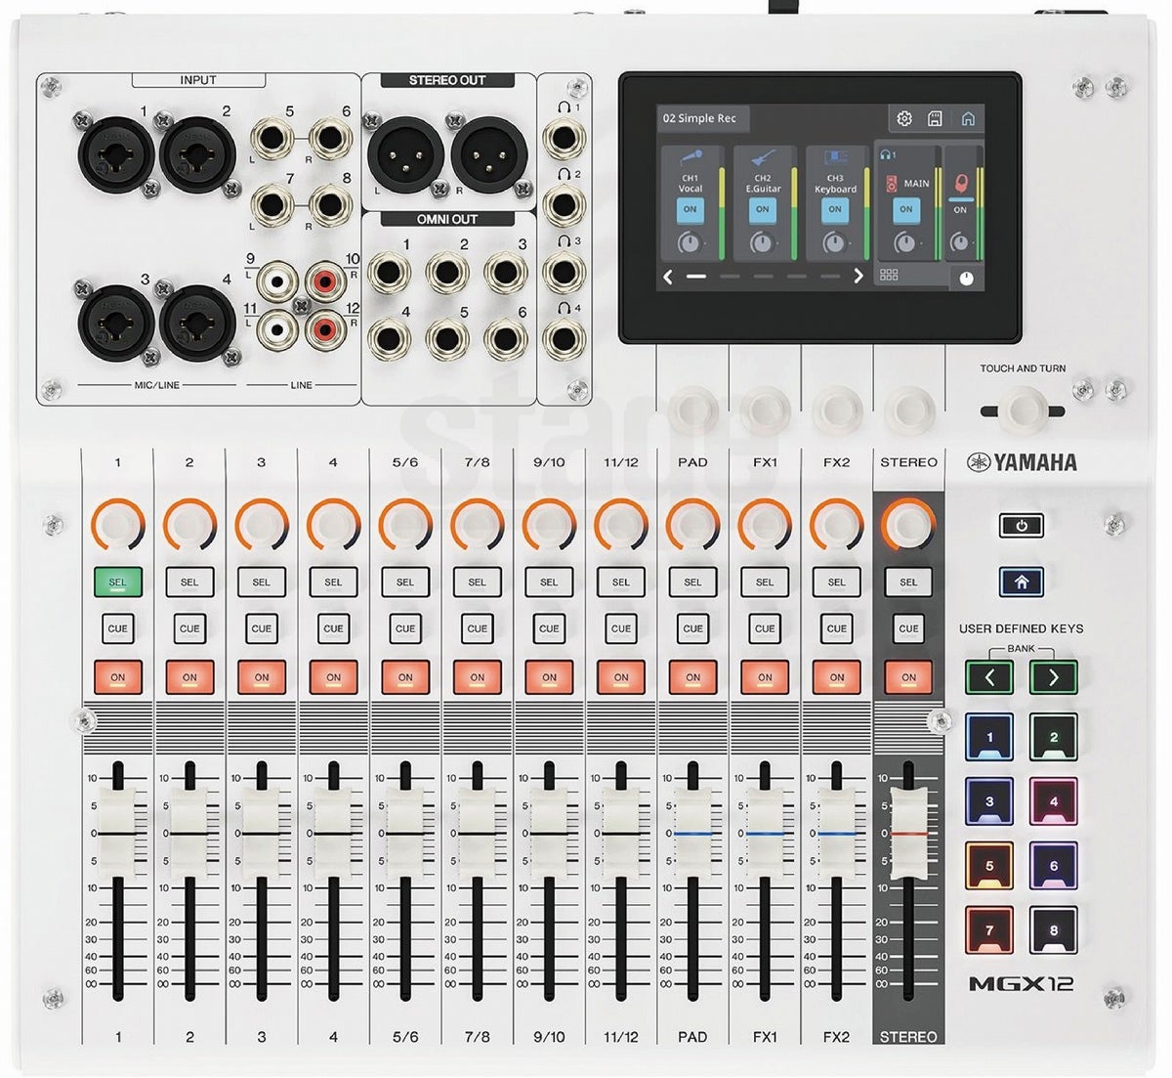Click SEL on channel 7/8
The height and width of the screenshot is (1078, 1172).
[x=477, y=582]
